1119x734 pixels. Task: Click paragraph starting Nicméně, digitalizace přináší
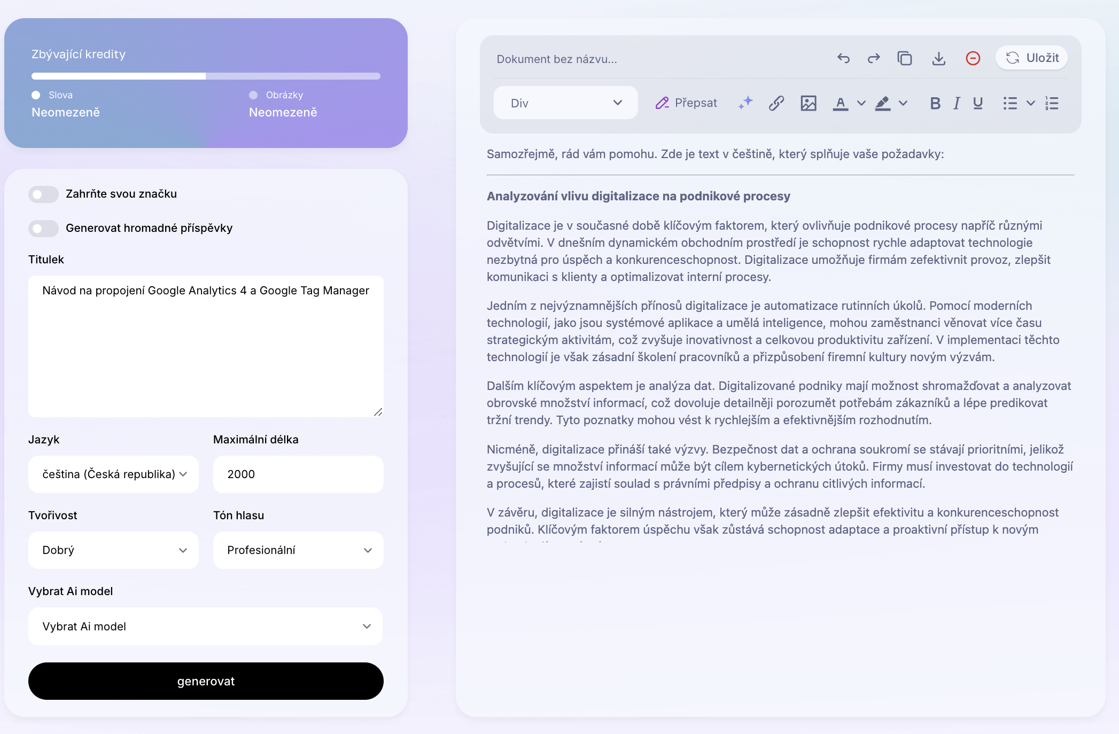tap(780, 466)
